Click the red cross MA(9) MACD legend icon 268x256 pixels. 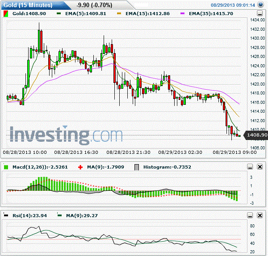coord(80,167)
